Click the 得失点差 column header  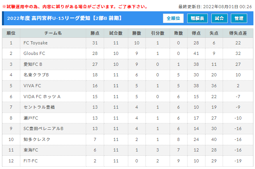click(x=238, y=33)
